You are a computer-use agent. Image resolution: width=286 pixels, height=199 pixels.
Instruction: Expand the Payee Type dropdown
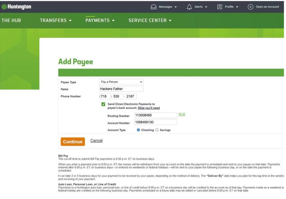[x=121, y=82]
